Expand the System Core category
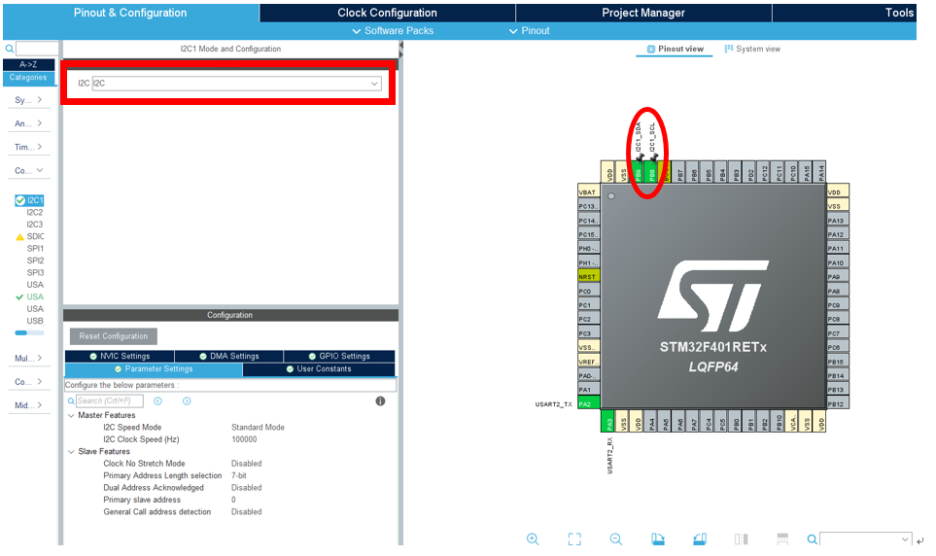Viewport: 936px width, 556px height. pos(28,100)
